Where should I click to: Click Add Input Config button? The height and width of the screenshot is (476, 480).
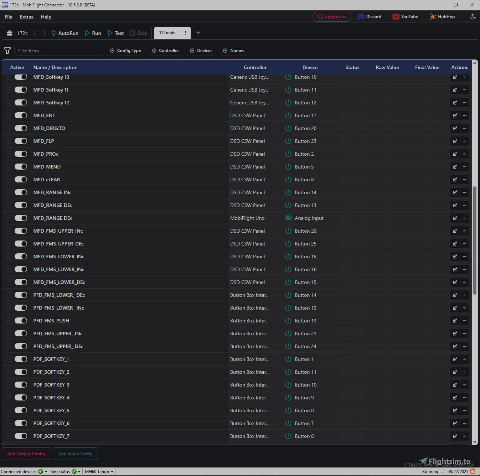(x=75, y=454)
